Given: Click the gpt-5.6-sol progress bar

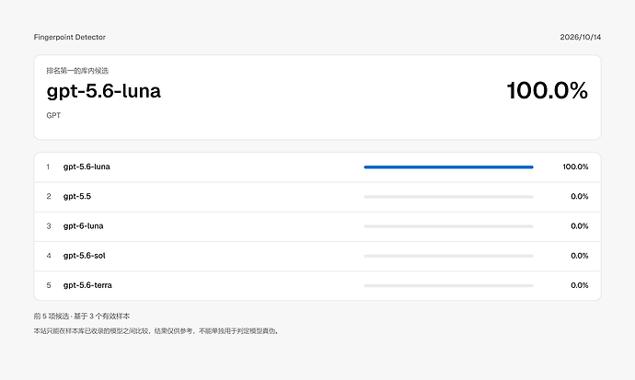Looking at the screenshot, I should pyautogui.click(x=449, y=256).
